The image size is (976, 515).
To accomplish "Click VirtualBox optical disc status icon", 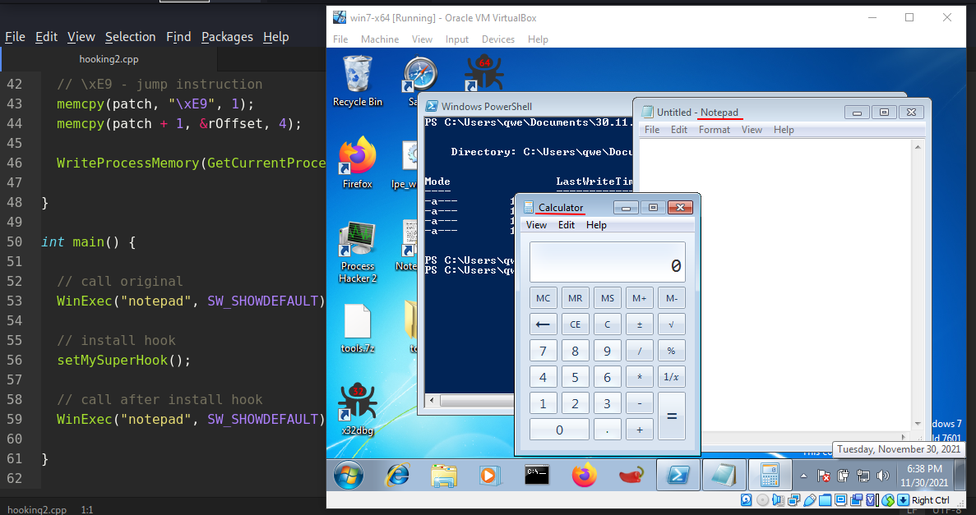I will pyautogui.click(x=762, y=500).
